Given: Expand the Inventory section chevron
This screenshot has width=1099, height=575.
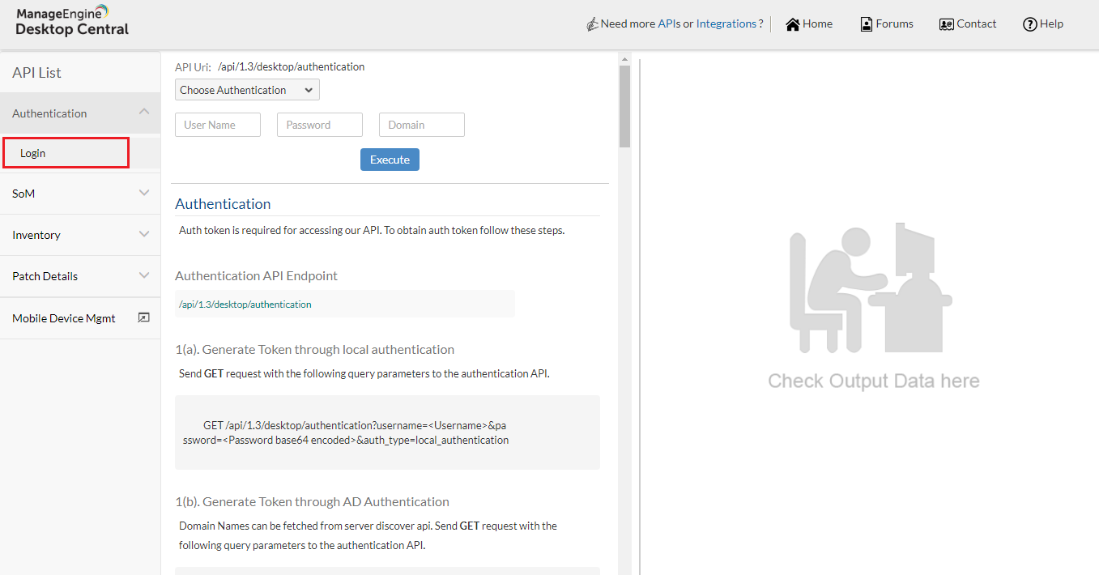Looking at the screenshot, I should point(144,234).
